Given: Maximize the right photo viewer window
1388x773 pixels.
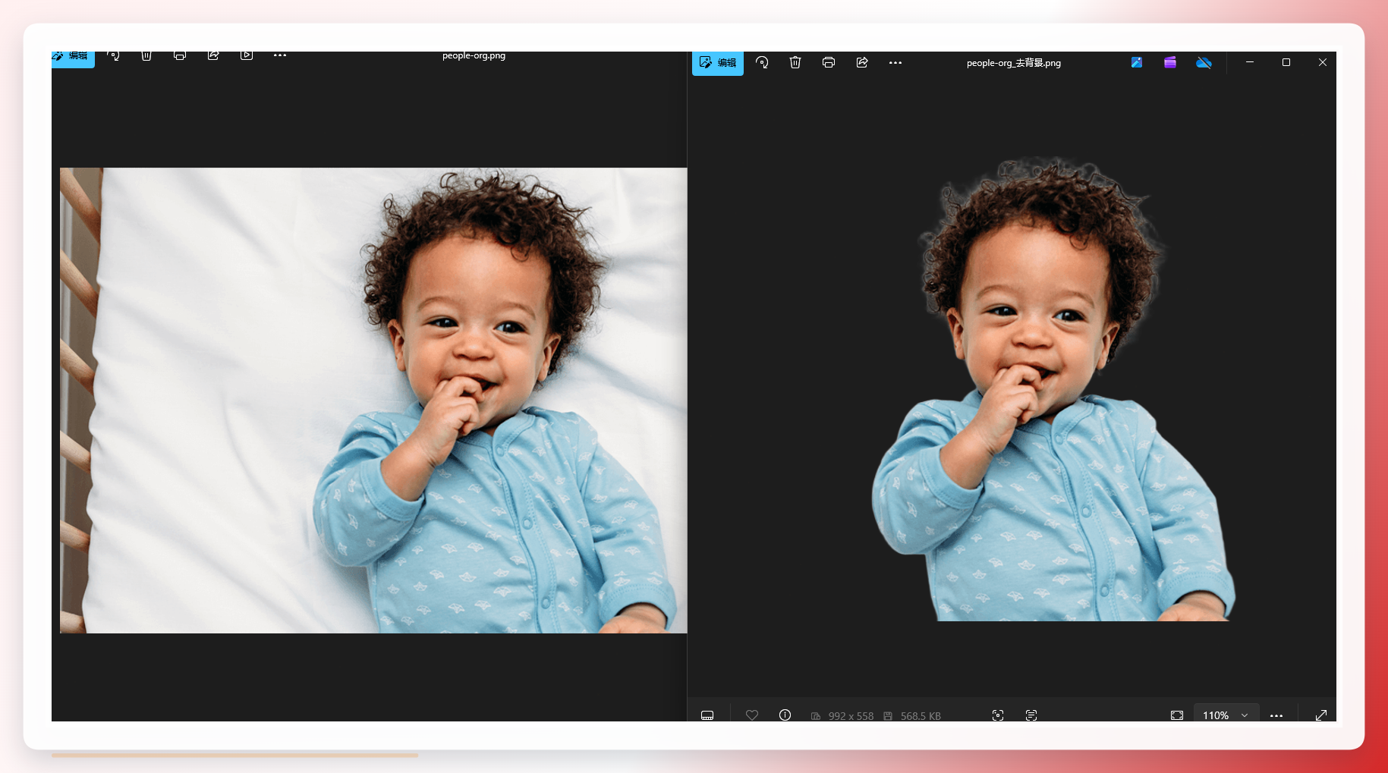Looking at the screenshot, I should click(x=1286, y=62).
